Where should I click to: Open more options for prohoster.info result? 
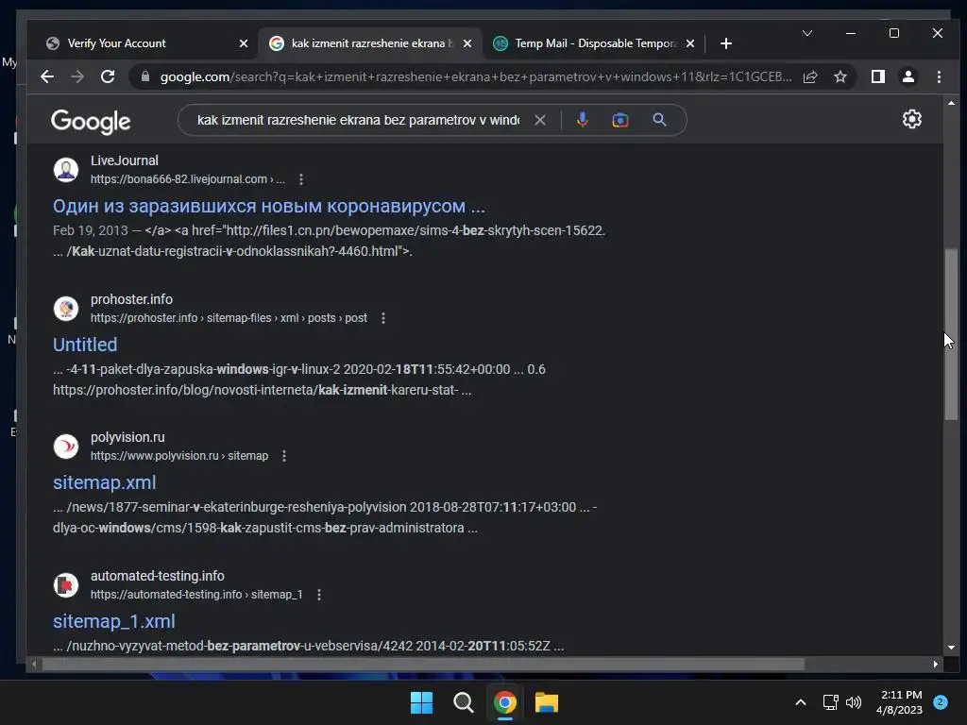tap(383, 318)
